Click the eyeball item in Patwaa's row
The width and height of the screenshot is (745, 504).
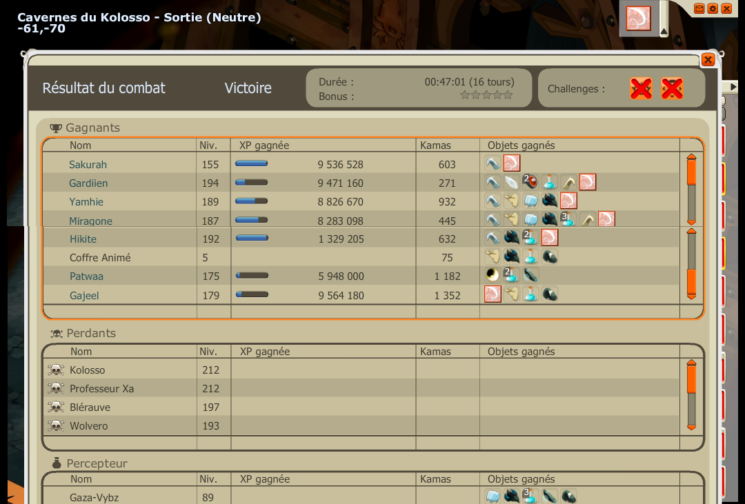point(493,275)
